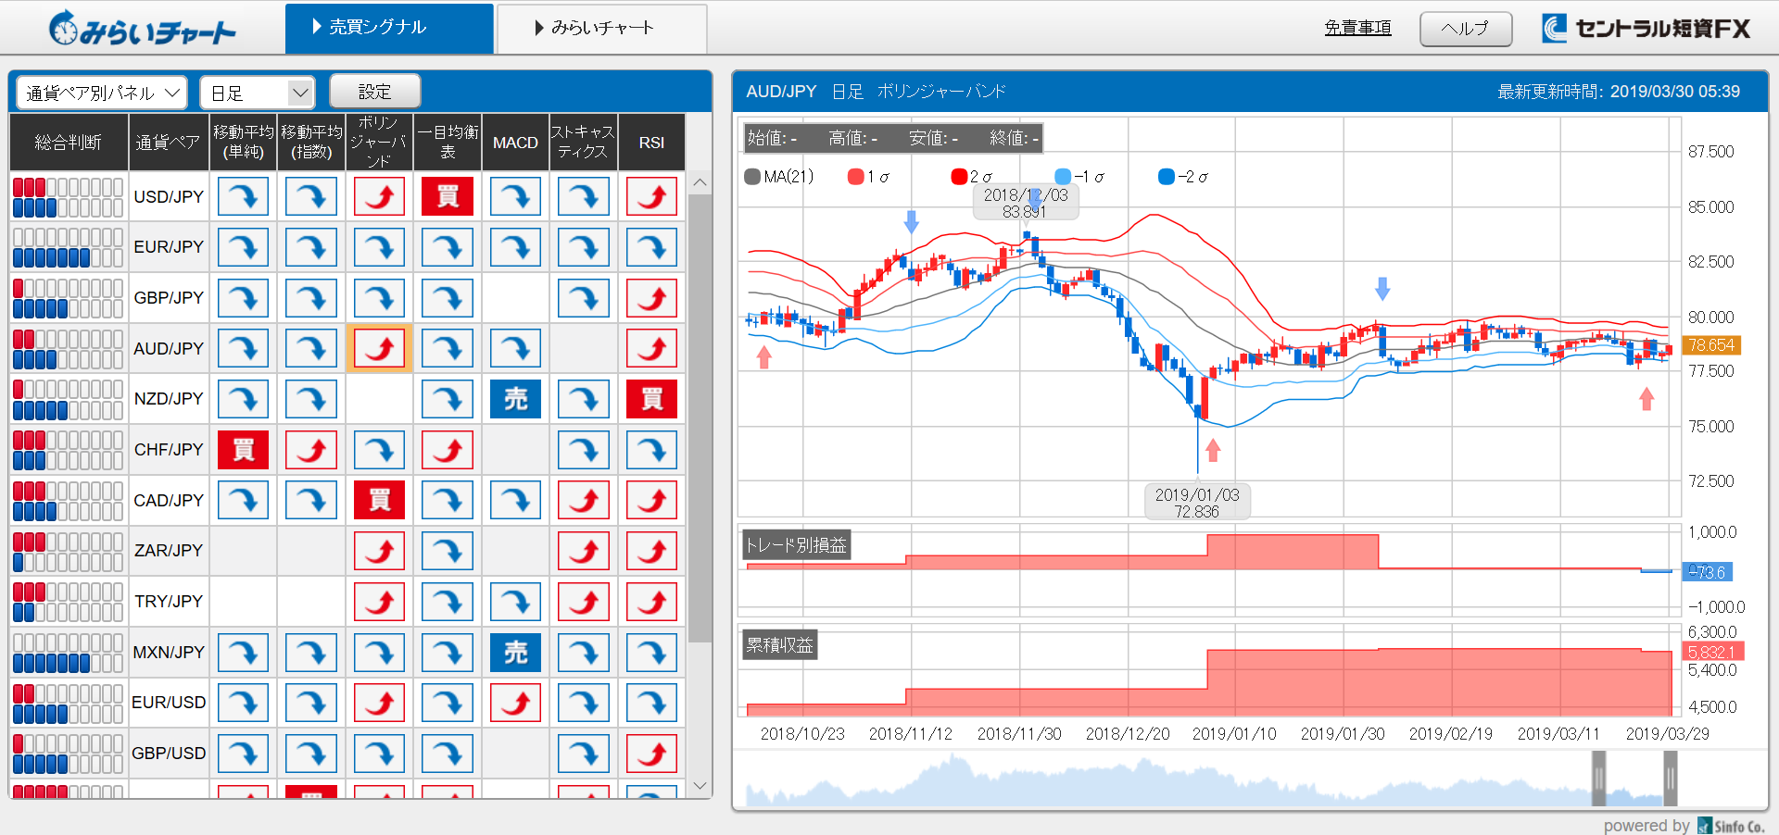The height and width of the screenshot is (835, 1779).
Task: Toggle the 2σ band legend marker
Action: coord(959,177)
